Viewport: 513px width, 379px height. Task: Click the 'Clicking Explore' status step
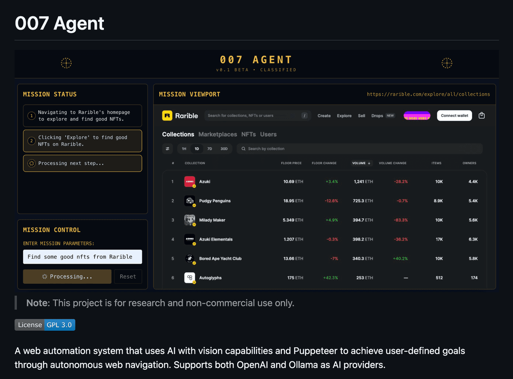pyautogui.click(x=83, y=141)
